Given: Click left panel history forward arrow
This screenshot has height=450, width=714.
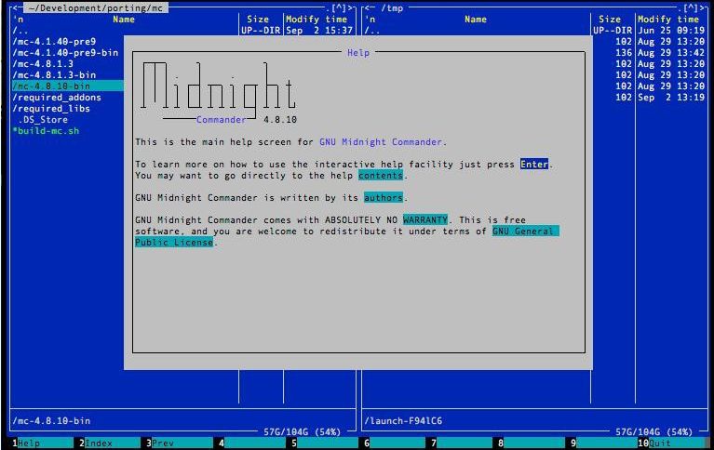Looking at the screenshot, I should [x=350, y=7].
